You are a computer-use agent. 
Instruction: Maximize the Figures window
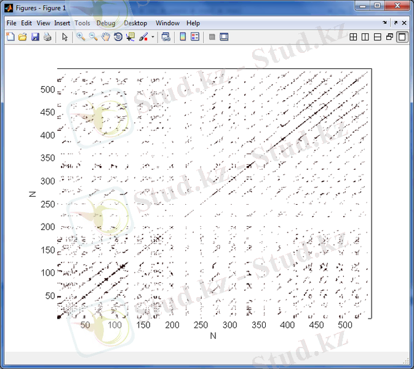pos(377,6)
